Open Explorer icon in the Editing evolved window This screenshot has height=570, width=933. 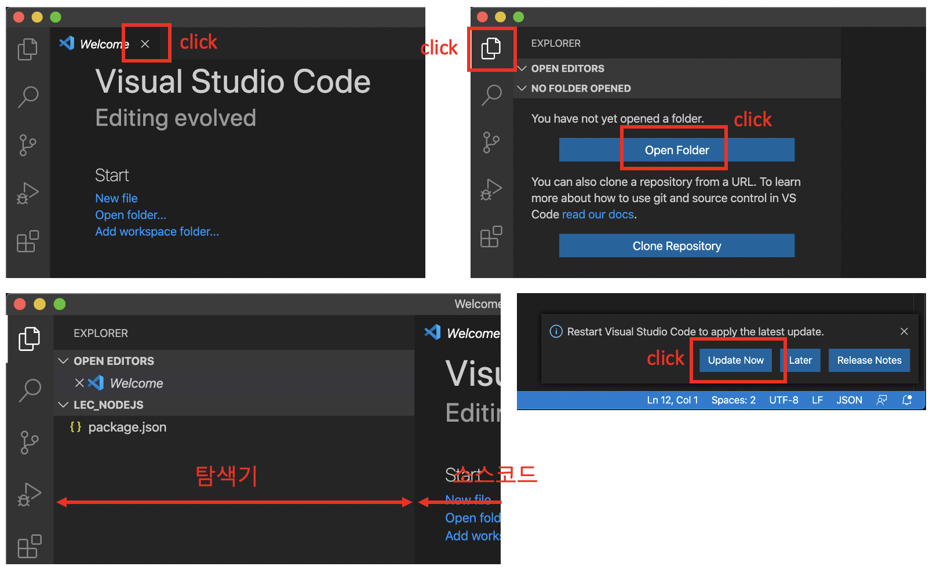point(27,49)
